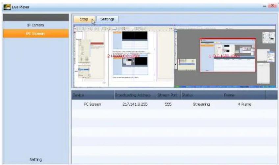Click the right monitor preview labeled 1
The height and width of the screenshot is (165, 279).
[x=225, y=56]
